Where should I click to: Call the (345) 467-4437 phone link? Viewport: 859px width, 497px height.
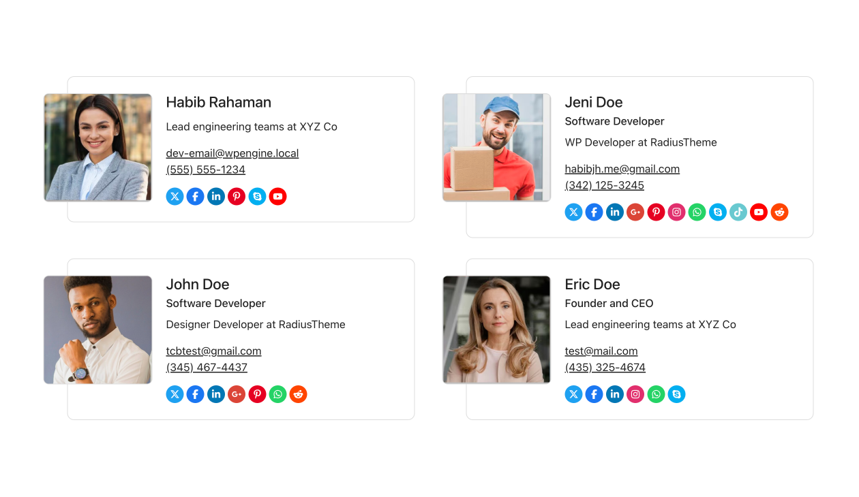[207, 367]
